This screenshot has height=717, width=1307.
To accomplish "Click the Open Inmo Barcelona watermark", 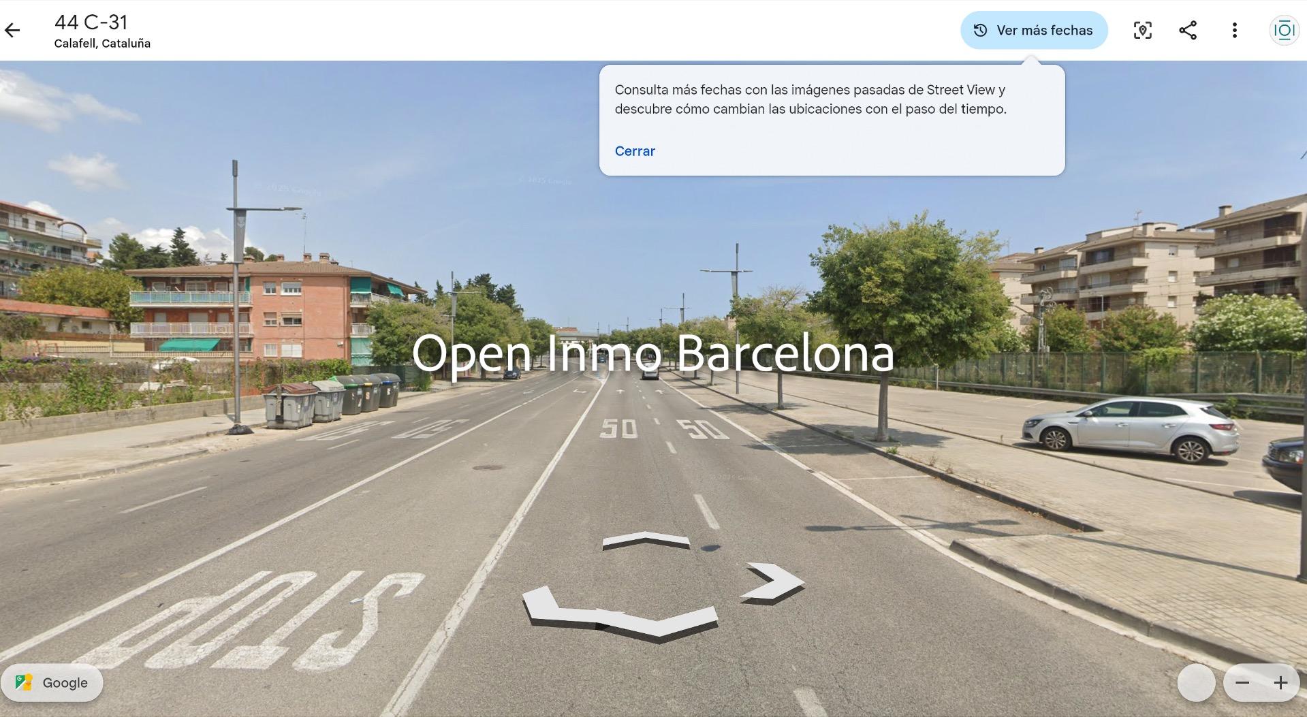I will [652, 353].
